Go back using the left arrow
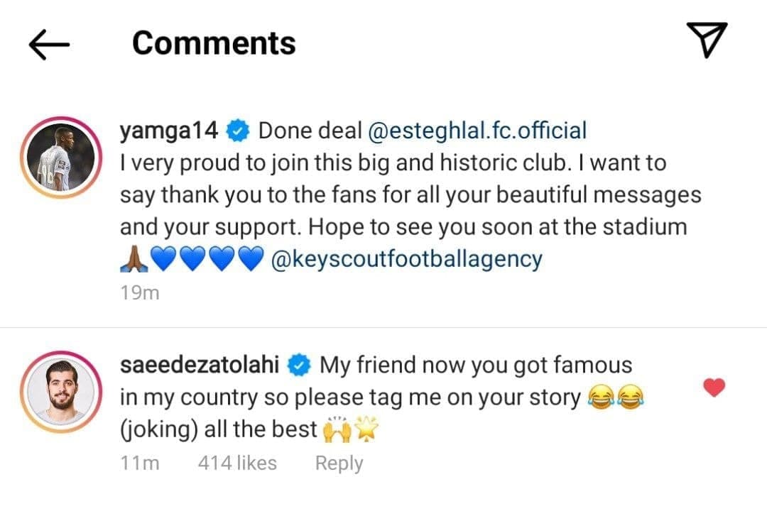Viewport: 767px width, 511px height. tap(48, 44)
